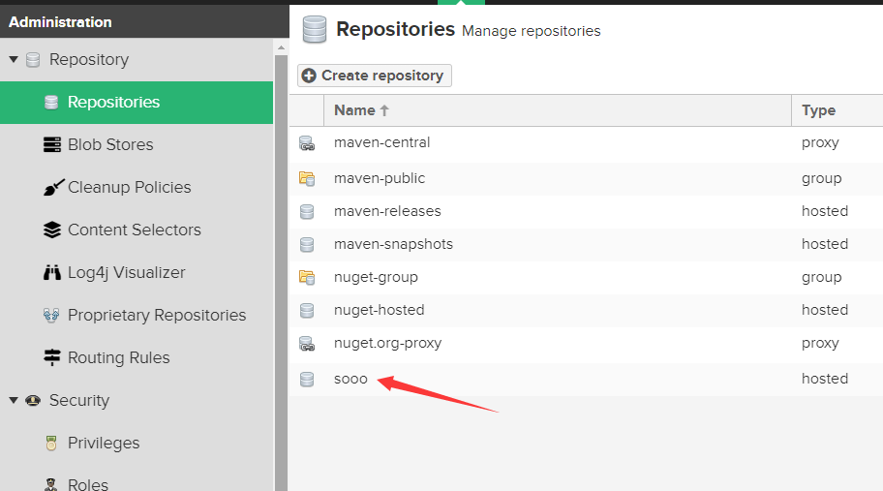
Task: Open the sooo hosted repository
Action: 350,379
